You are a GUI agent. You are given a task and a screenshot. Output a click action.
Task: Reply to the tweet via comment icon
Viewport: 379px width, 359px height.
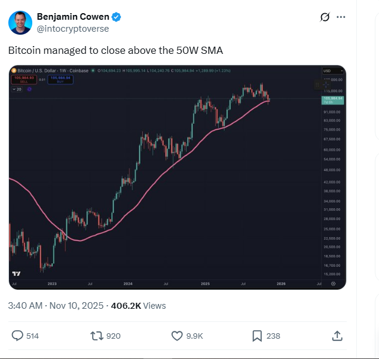[x=18, y=336]
